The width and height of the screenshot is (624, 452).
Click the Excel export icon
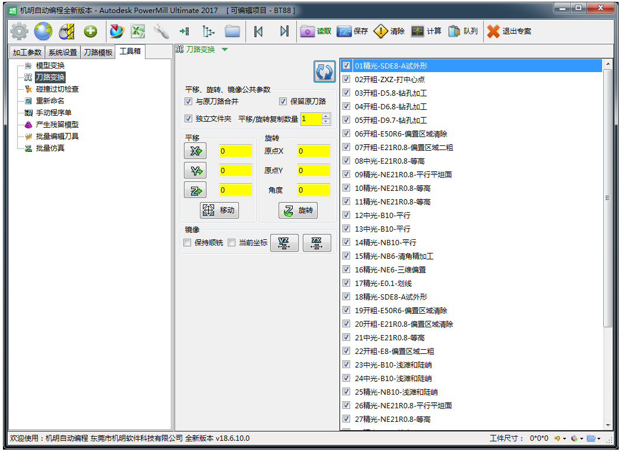[x=138, y=31]
